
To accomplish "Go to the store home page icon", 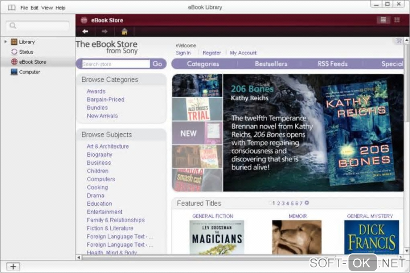I will tap(125, 32).
